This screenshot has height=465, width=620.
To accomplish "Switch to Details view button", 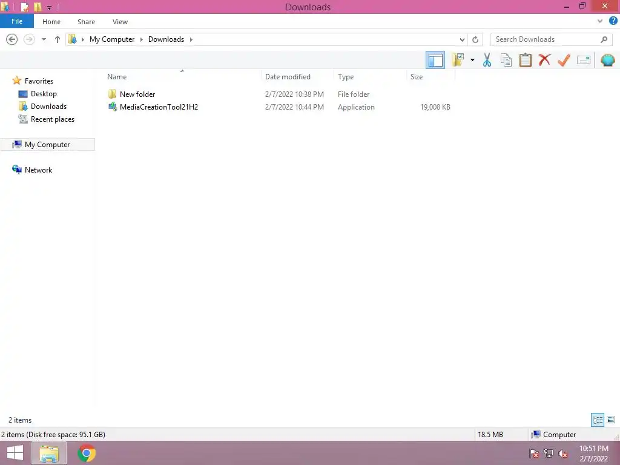I will [x=598, y=420].
